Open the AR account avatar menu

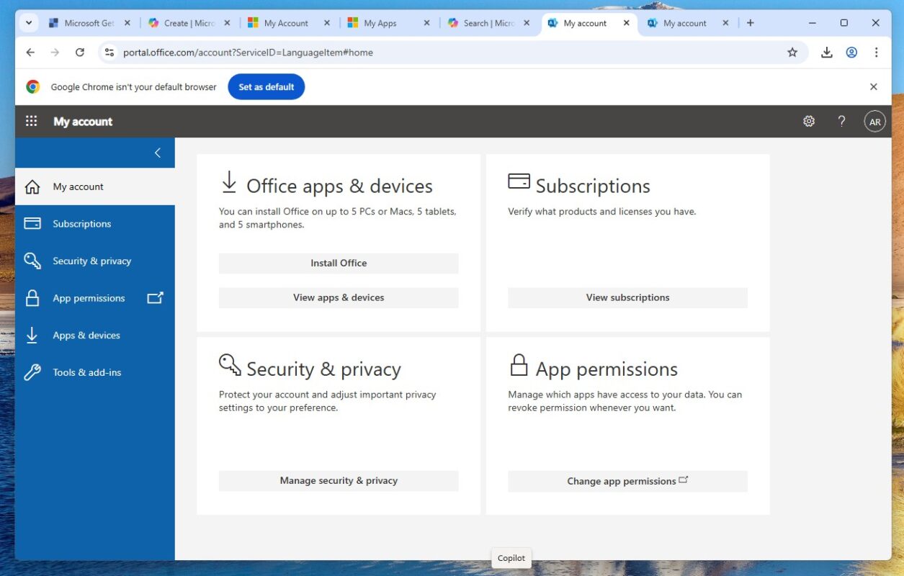click(x=874, y=122)
